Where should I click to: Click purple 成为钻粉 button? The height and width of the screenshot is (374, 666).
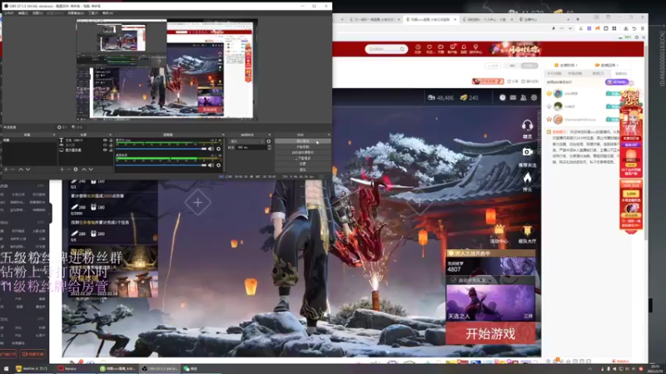tap(616, 81)
